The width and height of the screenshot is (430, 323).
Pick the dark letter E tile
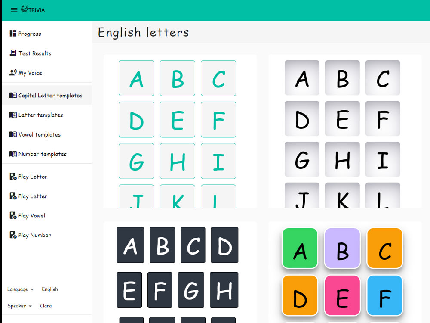tap(129, 290)
